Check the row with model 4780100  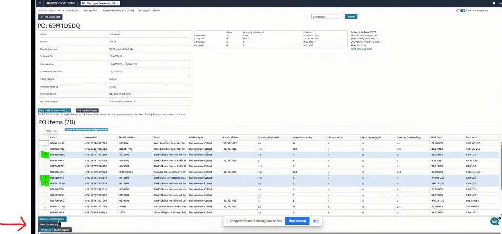click(x=45, y=160)
